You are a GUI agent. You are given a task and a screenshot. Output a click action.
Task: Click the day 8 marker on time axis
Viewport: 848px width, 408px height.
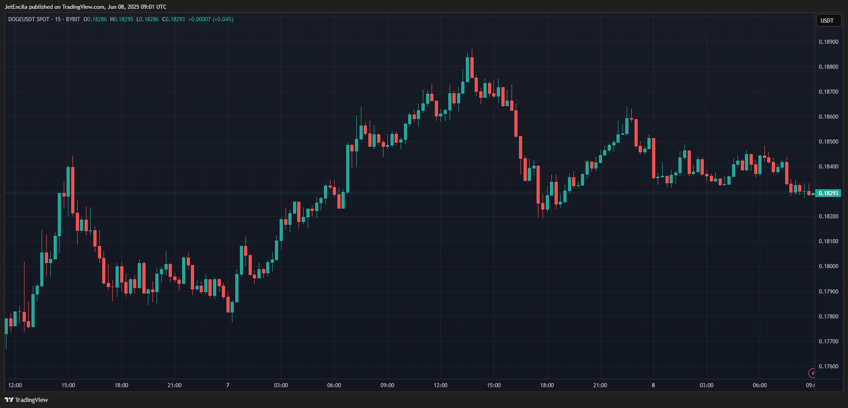click(x=653, y=385)
